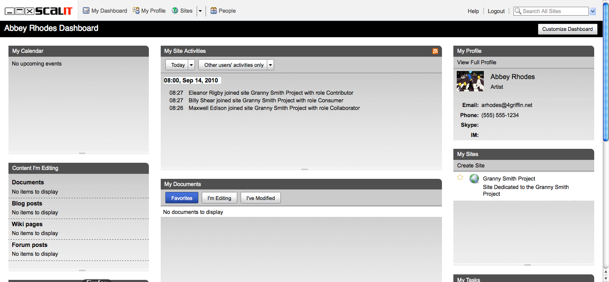Click the email arhodes@4griffin.net
609x282 pixels.
(507, 105)
